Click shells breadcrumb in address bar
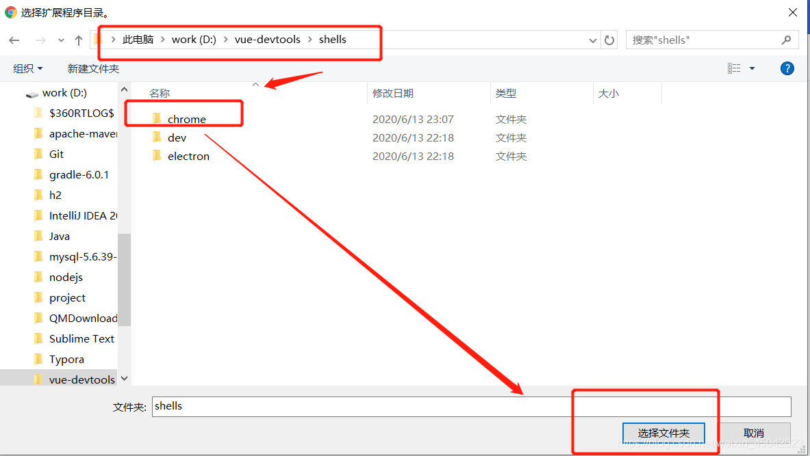 click(333, 40)
